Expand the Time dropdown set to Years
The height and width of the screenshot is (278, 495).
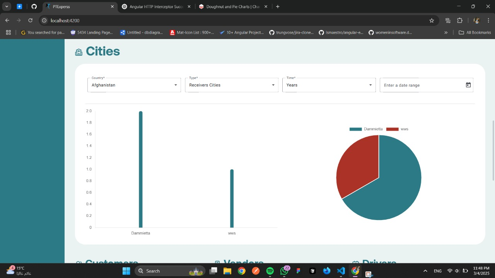(329, 85)
